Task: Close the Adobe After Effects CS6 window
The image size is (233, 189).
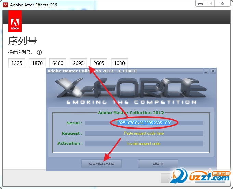Action: click(x=222, y=4)
